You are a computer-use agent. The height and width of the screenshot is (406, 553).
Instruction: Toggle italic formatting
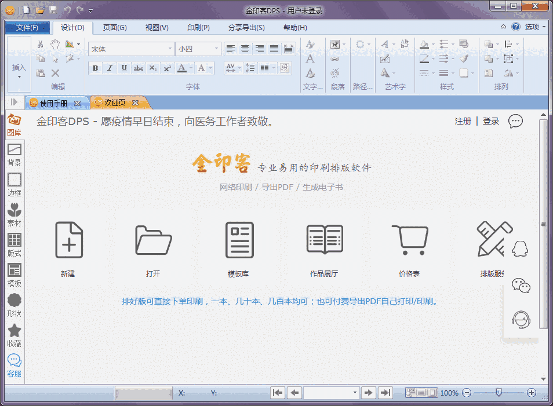pyautogui.click(x=109, y=68)
